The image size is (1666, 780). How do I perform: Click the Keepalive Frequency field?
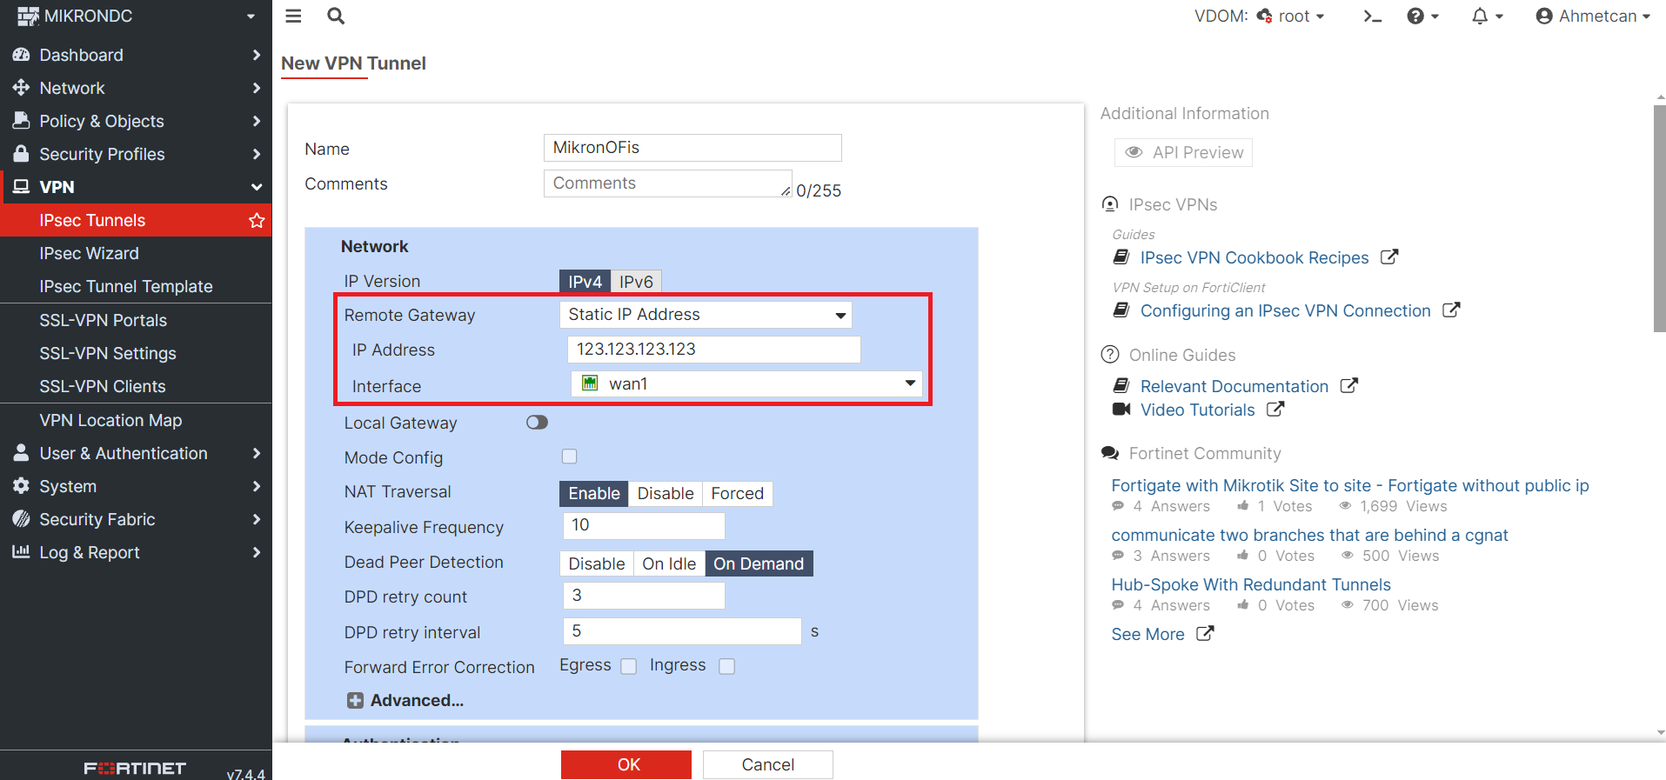[x=644, y=525]
